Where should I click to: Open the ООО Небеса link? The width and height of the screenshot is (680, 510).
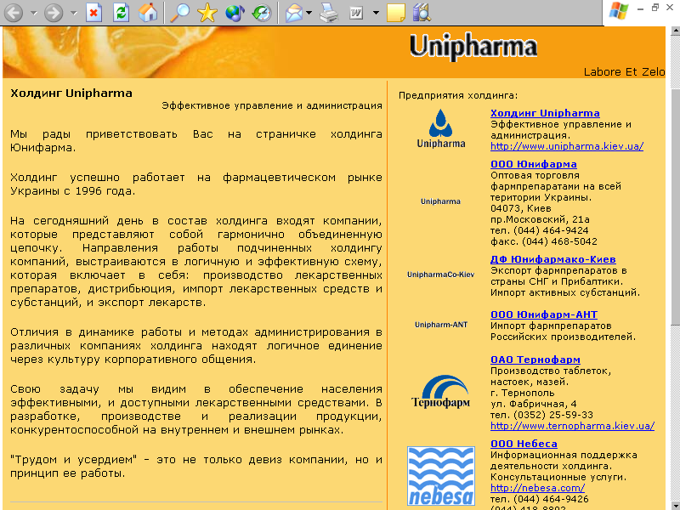[524, 444]
